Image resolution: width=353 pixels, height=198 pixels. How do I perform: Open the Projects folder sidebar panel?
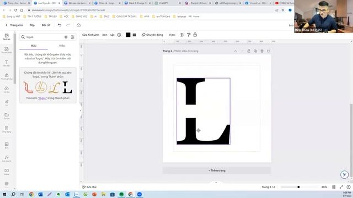7,116
